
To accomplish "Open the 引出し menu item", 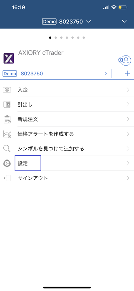I will click(67, 105).
